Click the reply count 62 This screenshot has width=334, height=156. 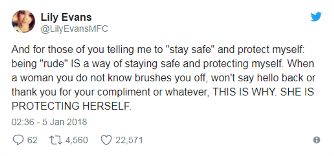[32, 140]
